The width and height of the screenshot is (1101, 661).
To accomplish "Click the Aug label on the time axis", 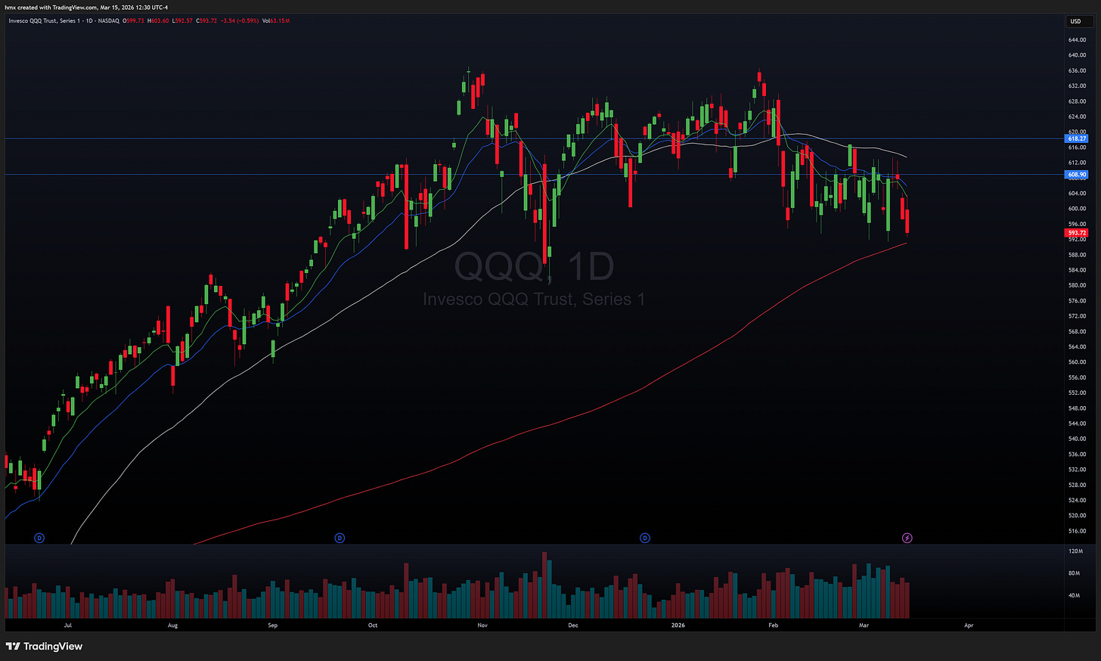I will point(172,625).
